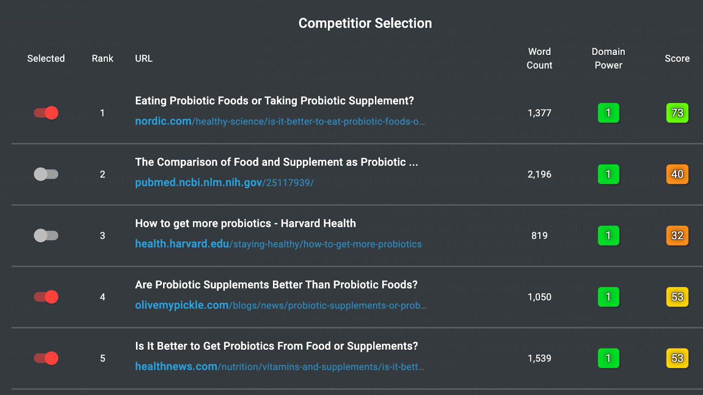
Task: Disable the nordic.com competitor toggle
Action: [46, 113]
